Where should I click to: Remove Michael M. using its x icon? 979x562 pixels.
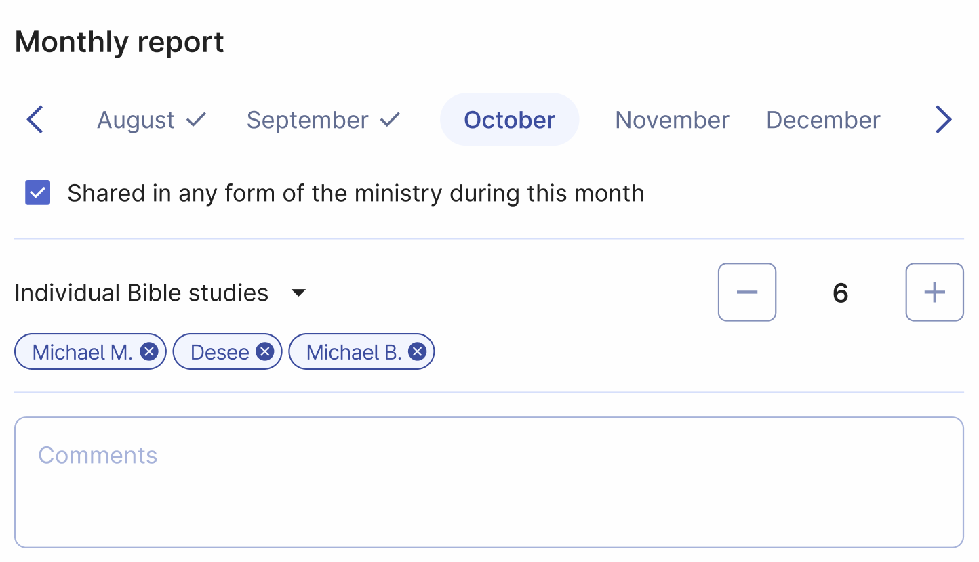click(148, 351)
